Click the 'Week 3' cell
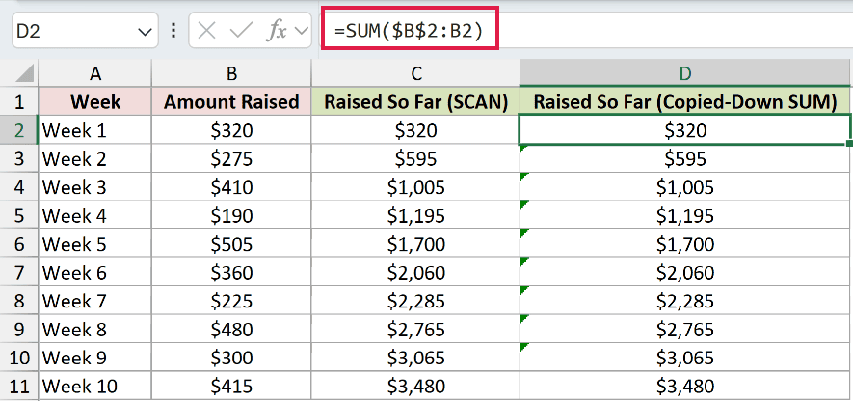Viewport: 853px width, 401px height. (95, 187)
